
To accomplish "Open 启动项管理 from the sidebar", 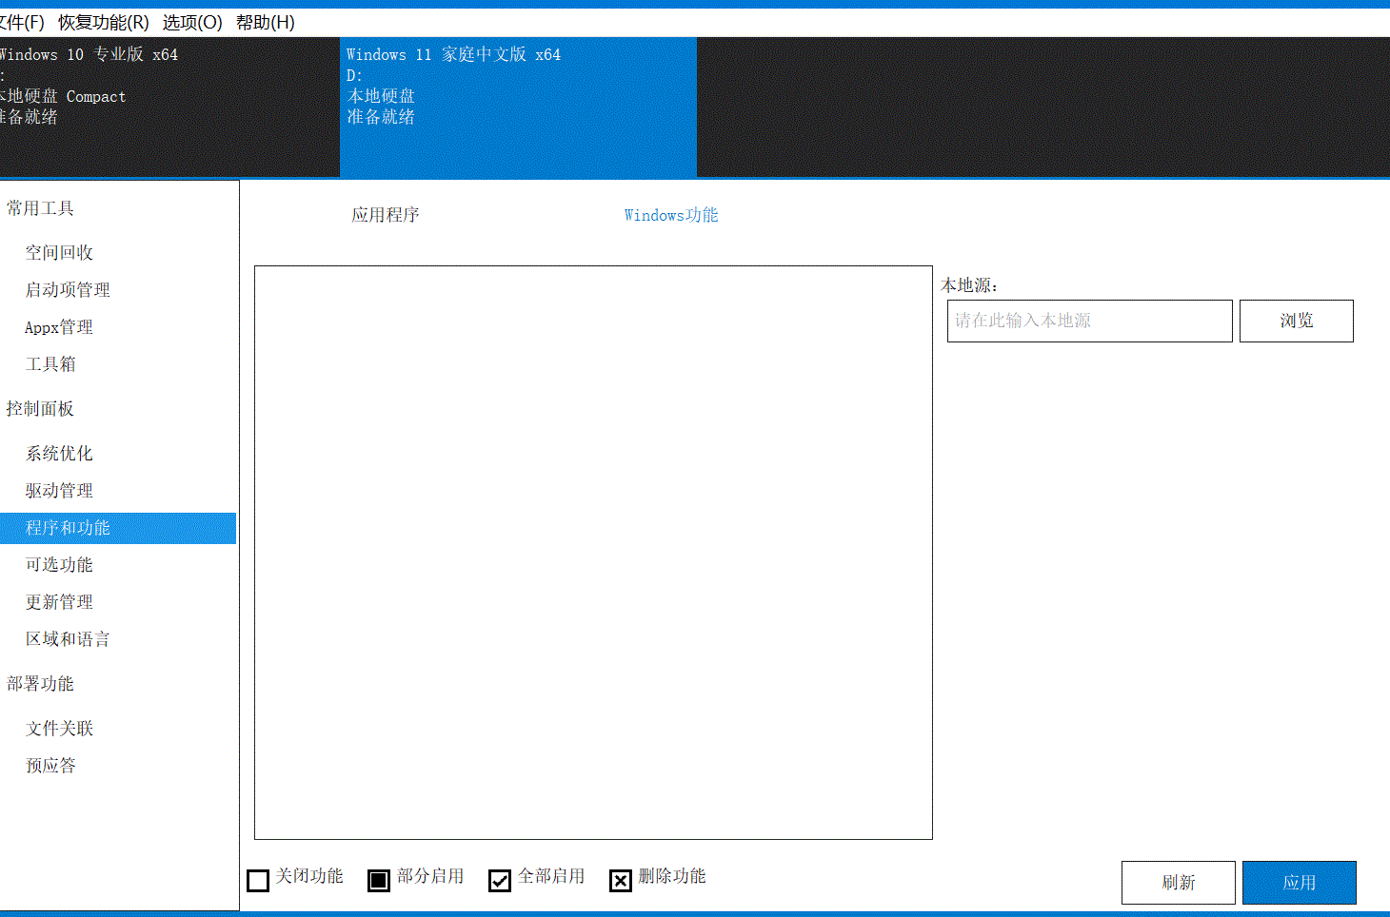I will coord(67,289).
